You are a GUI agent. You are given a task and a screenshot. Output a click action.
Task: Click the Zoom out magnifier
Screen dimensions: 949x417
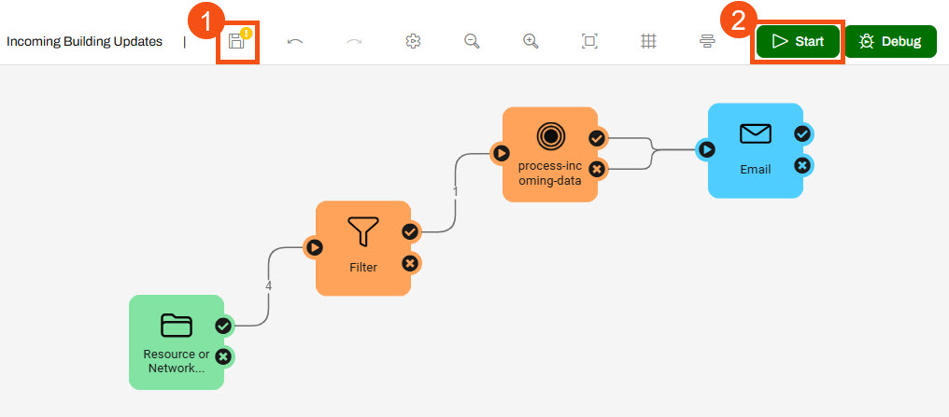pos(472,41)
